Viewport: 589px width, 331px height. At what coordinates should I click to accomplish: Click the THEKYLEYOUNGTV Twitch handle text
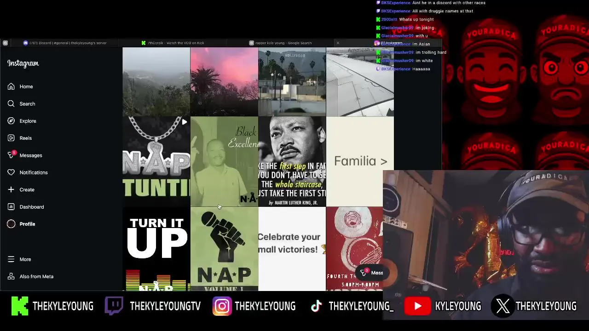[x=165, y=306]
